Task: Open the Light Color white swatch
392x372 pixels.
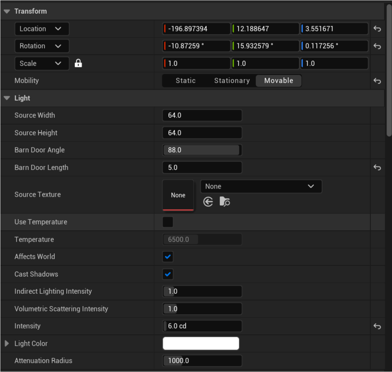Action: pyautogui.click(x=201, y=344)
